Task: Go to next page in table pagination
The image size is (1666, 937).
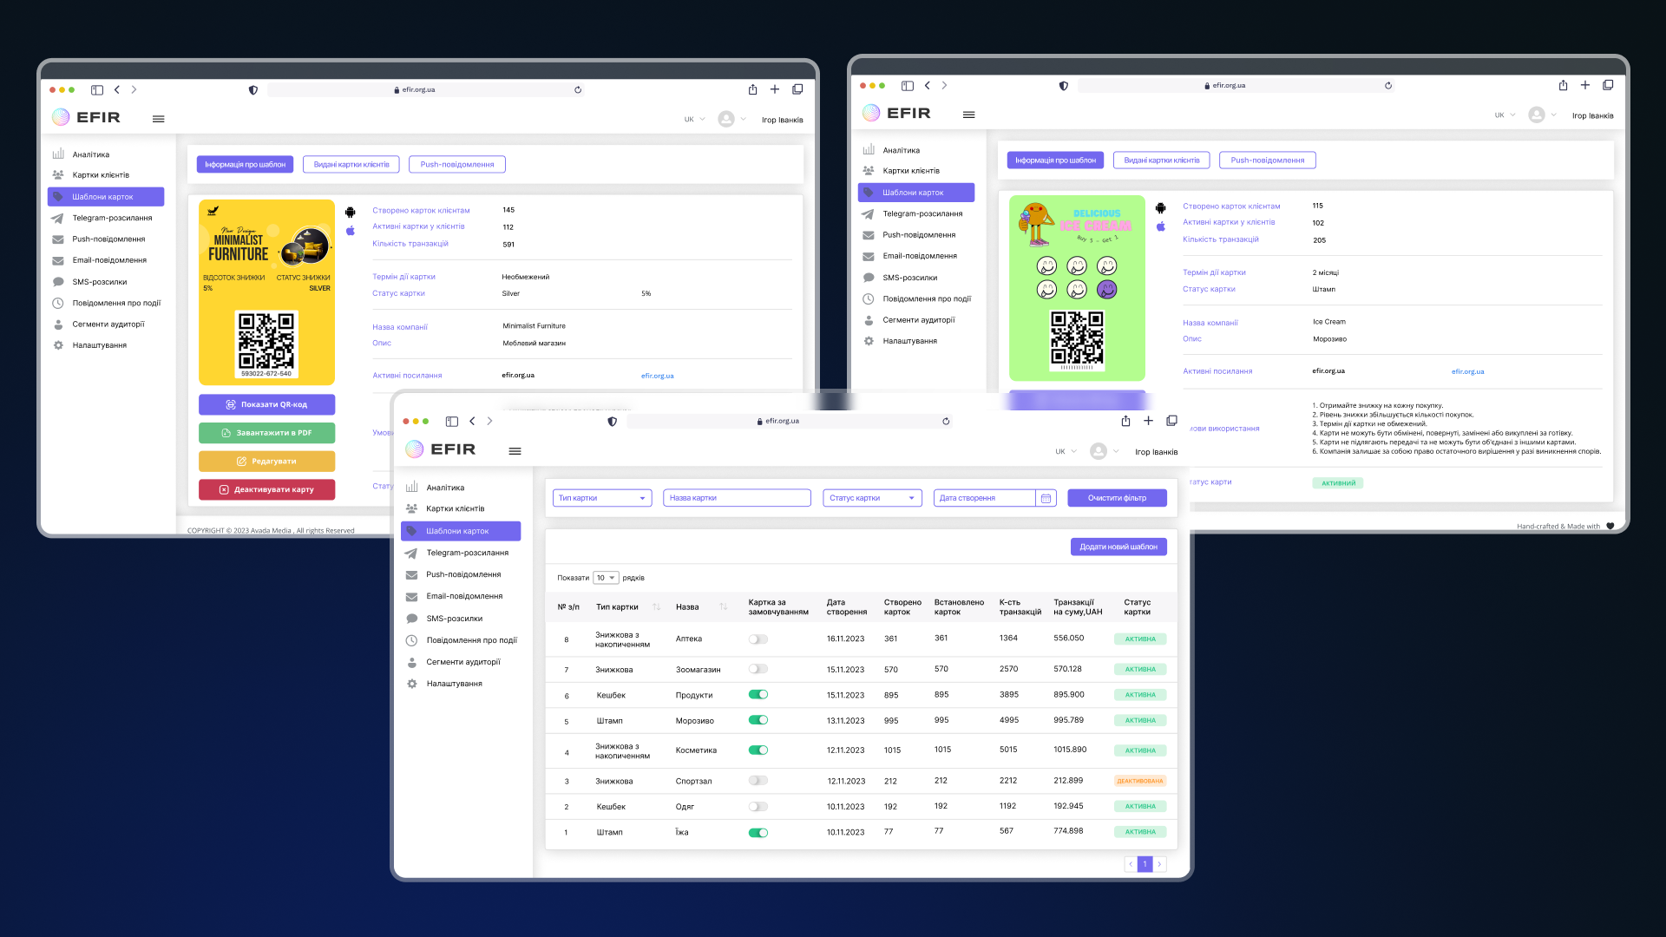Action: [x=1159, y=864]
